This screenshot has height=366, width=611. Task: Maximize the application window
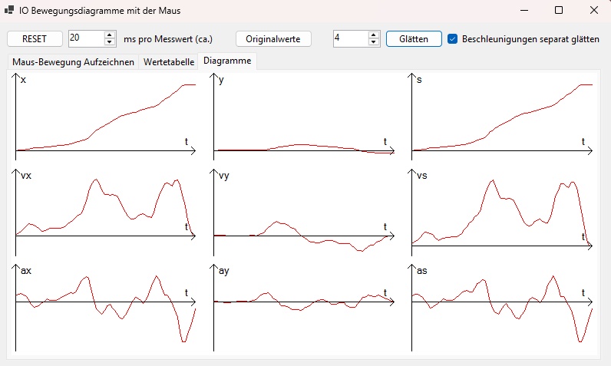[558, 11]
